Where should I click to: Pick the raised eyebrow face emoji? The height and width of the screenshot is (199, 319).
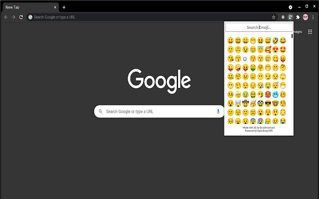238,77
